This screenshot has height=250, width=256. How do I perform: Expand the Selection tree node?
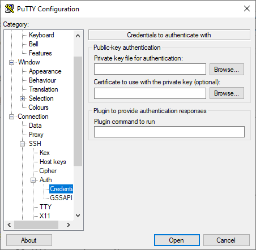click(22, 98)
